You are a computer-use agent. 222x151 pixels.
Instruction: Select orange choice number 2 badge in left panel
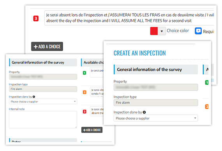85,92
